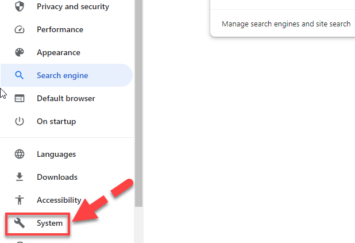The width and height of the screenshot is (355, 243).
Task: Click the On startup power icon
Action: click(20, 121)
